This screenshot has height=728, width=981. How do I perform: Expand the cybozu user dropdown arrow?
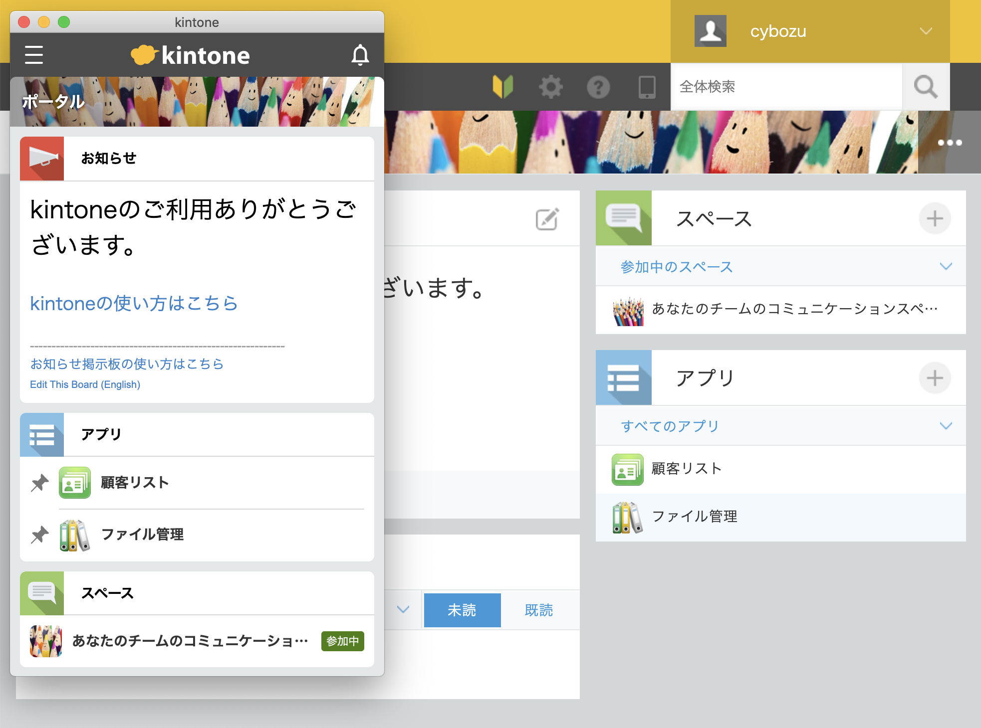[926, 31]
